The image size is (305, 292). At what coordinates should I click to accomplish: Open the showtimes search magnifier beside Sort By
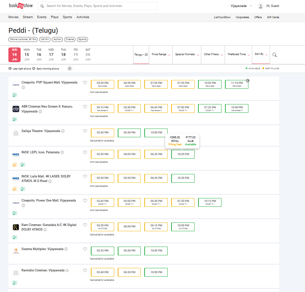click(x=275, y=55)
